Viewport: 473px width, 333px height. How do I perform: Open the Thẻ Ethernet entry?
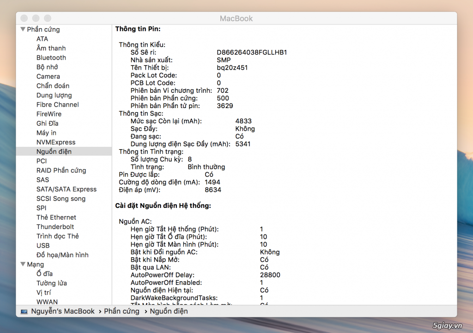pyautogui.click(x=56, y=218)
